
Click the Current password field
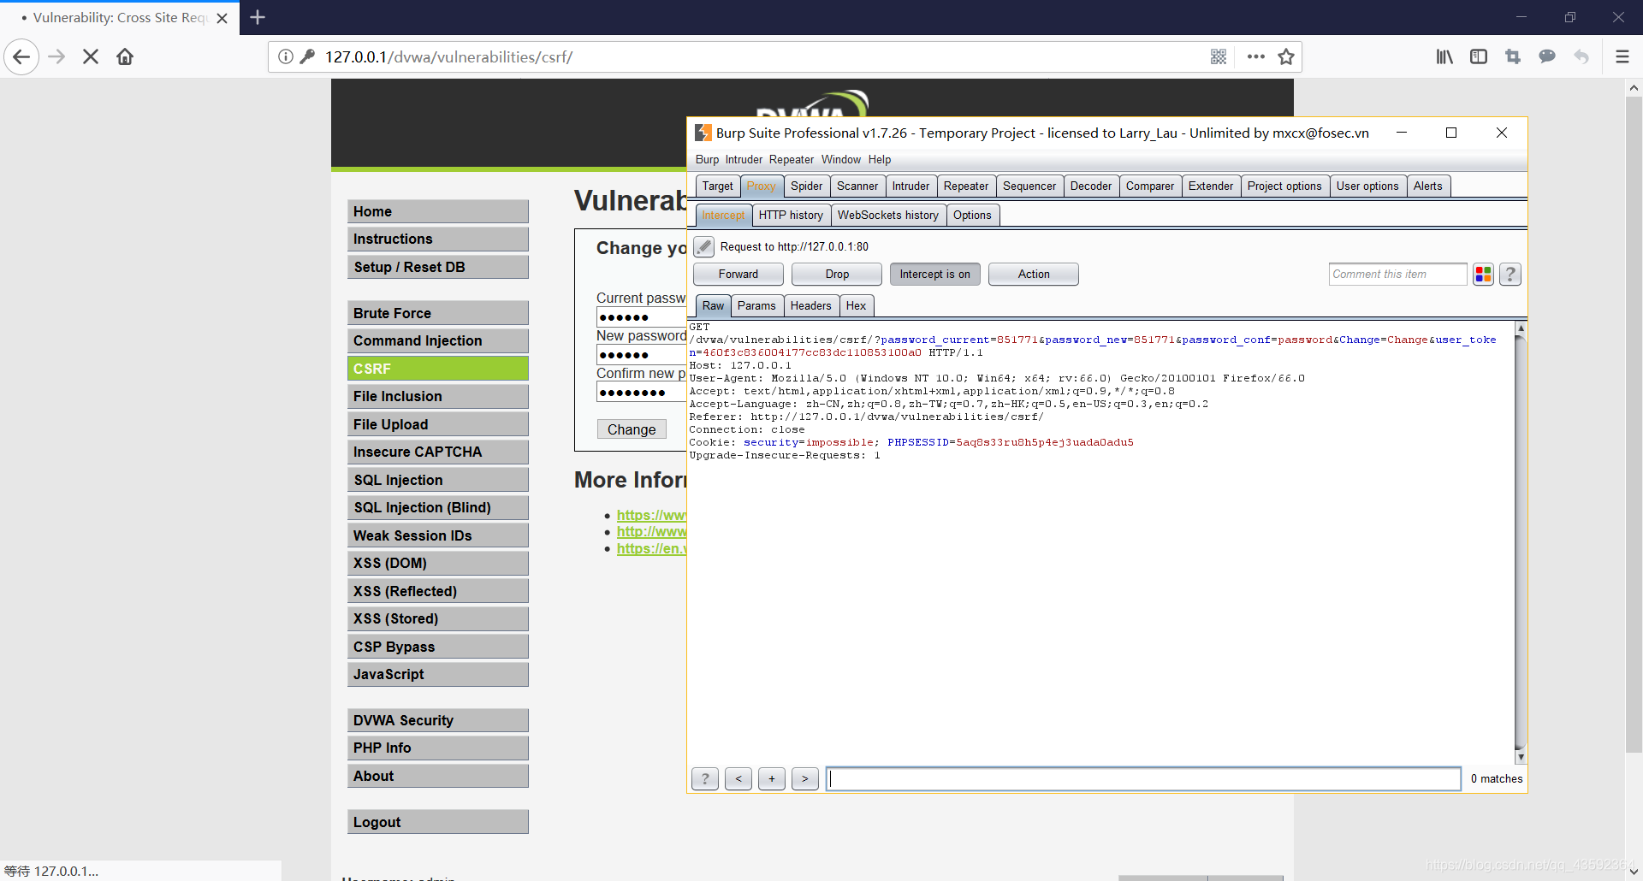click(x=641, y=317)
